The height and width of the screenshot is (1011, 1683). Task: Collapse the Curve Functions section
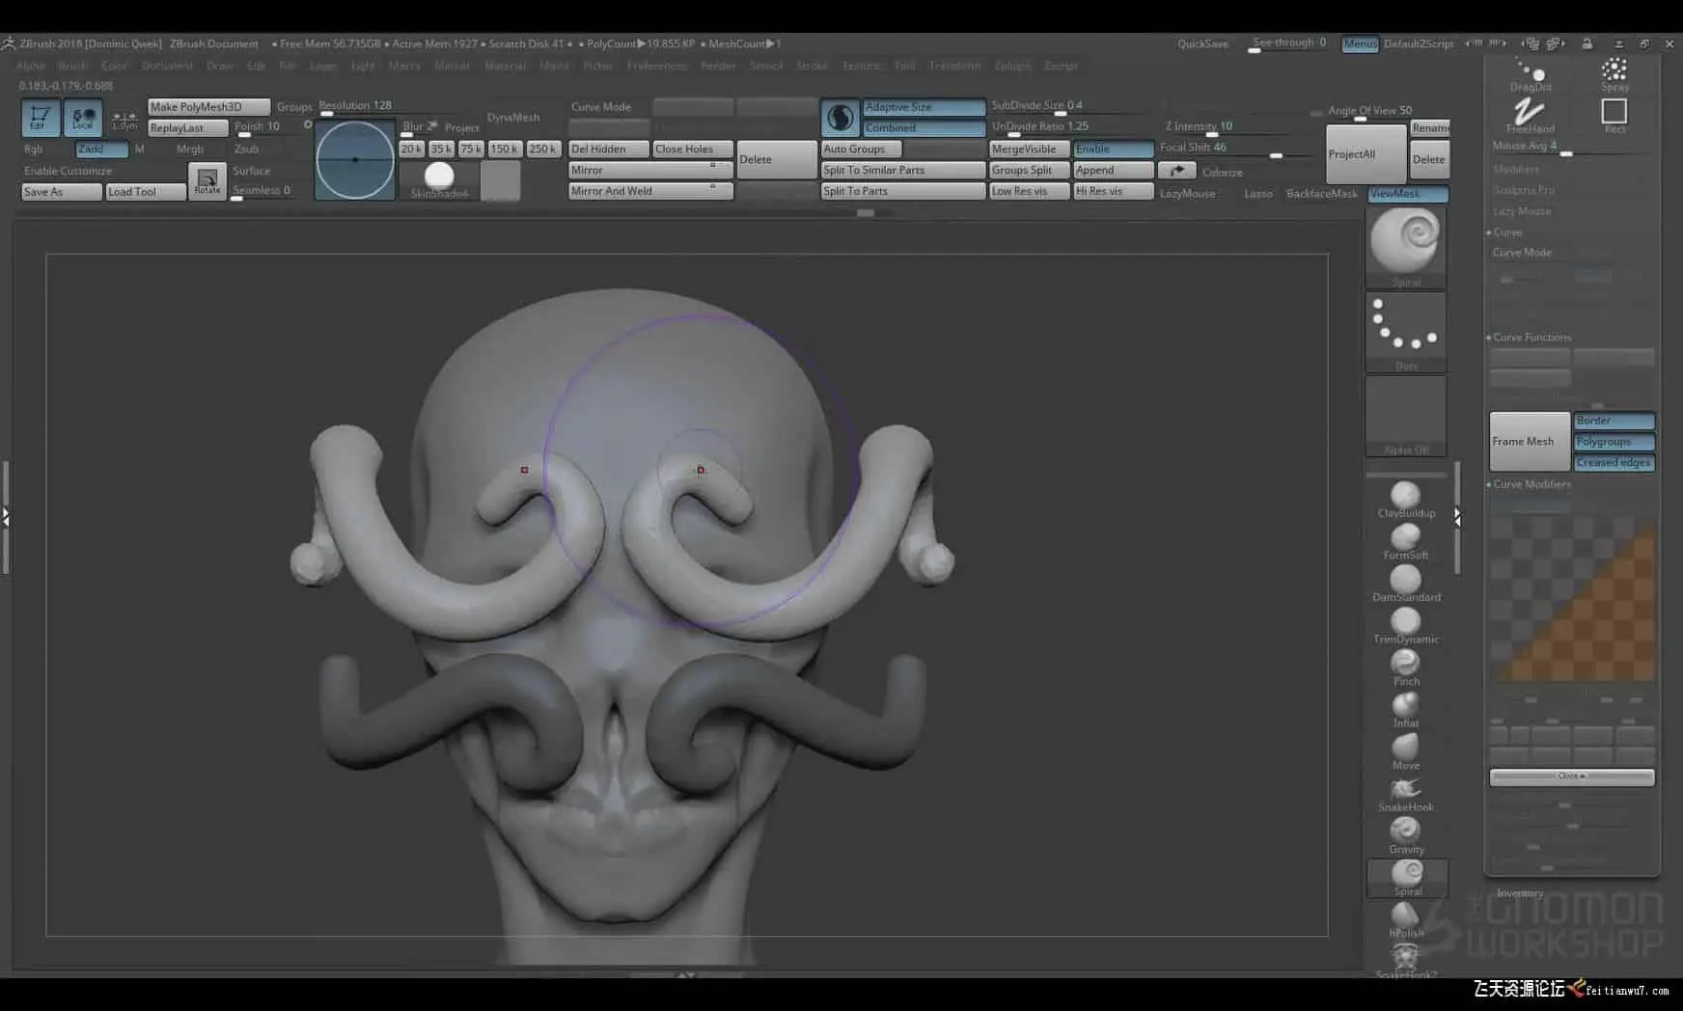click(x=1531, y=338)
